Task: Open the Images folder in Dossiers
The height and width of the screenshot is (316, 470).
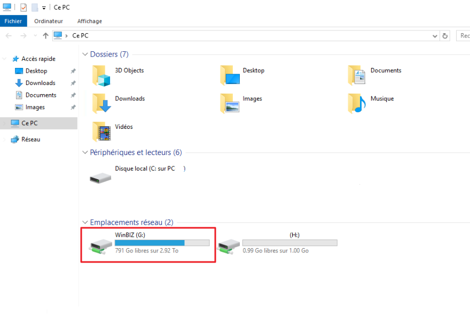Action: (x=230, y=103)
